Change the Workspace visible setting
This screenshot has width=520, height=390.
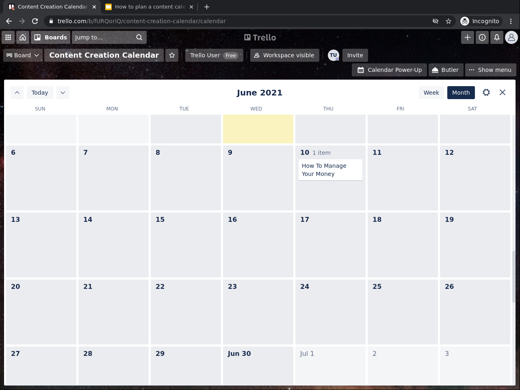click(x=284, y=55)
